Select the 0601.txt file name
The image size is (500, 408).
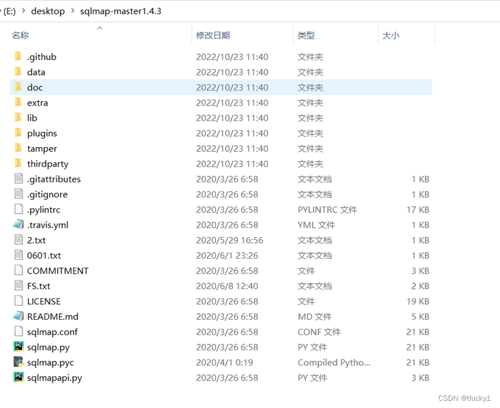click(44, 256)
